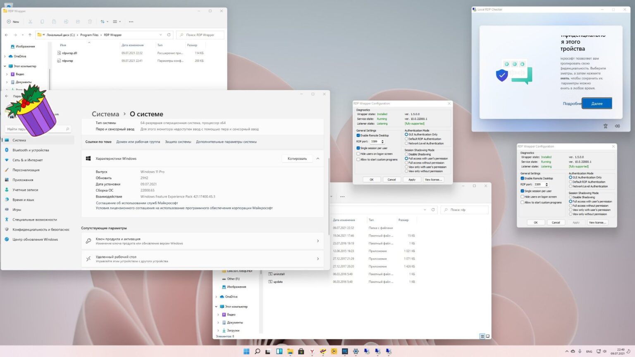Open the explorer layout and view dropdown
Viewport: 635px width, 357px height.
(x=117, y=22)
